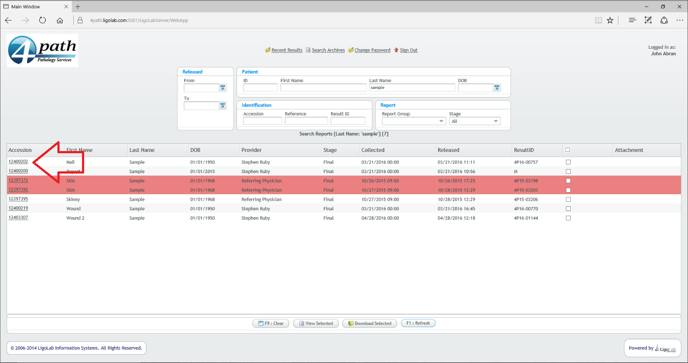This screenshot has width=688, height=363.
Task: Open Recent Results link
Action: click(287, 50)
